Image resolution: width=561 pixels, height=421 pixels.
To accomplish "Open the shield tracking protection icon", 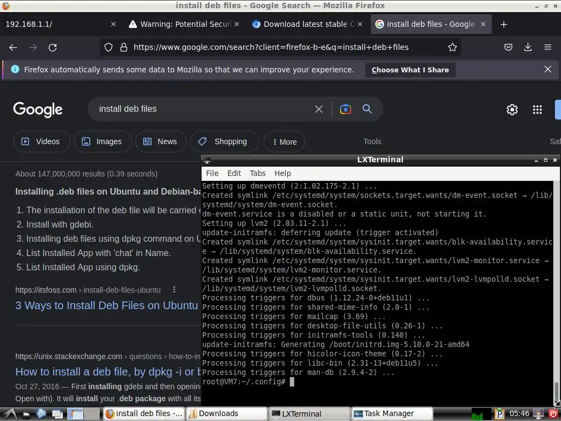I will tap(108, 47).
